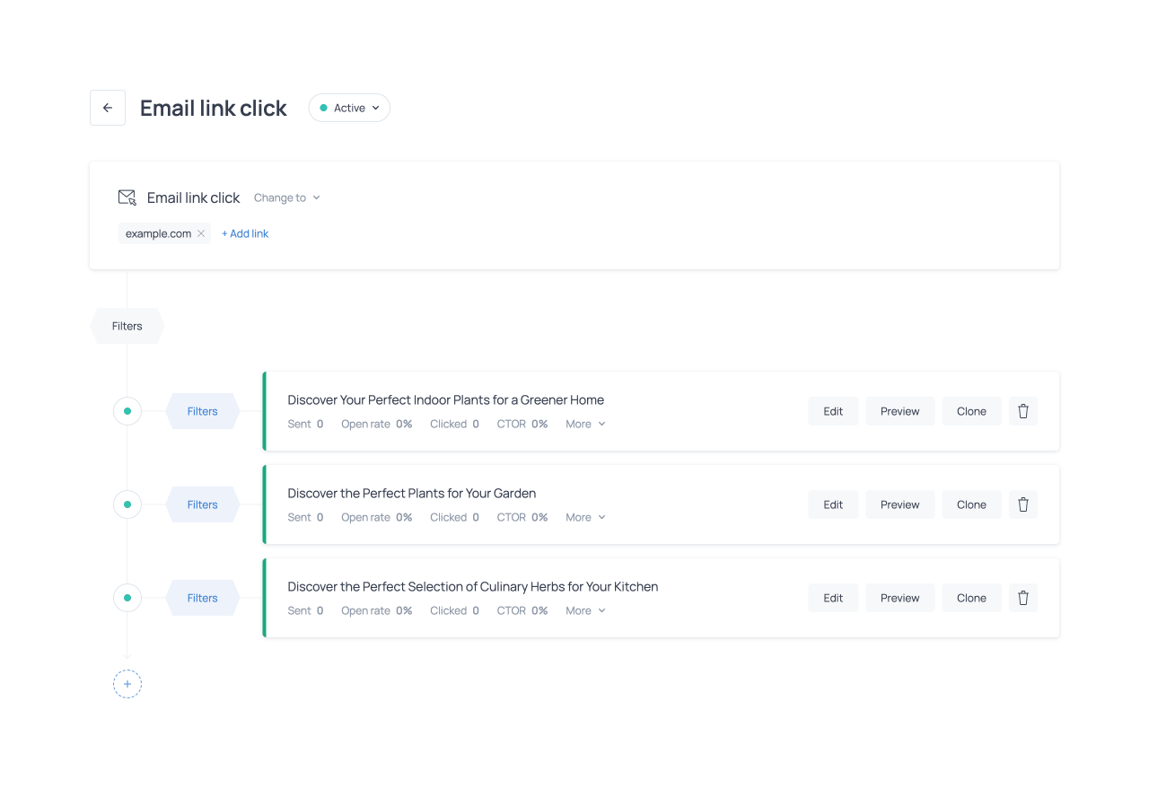This screenshot has width=1149, height=789.
Task: Add a new step with the plus circle
Action: click(x=127, y=684)
